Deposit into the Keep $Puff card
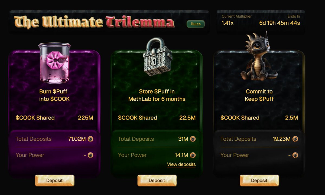 click(x=259, y=180)
